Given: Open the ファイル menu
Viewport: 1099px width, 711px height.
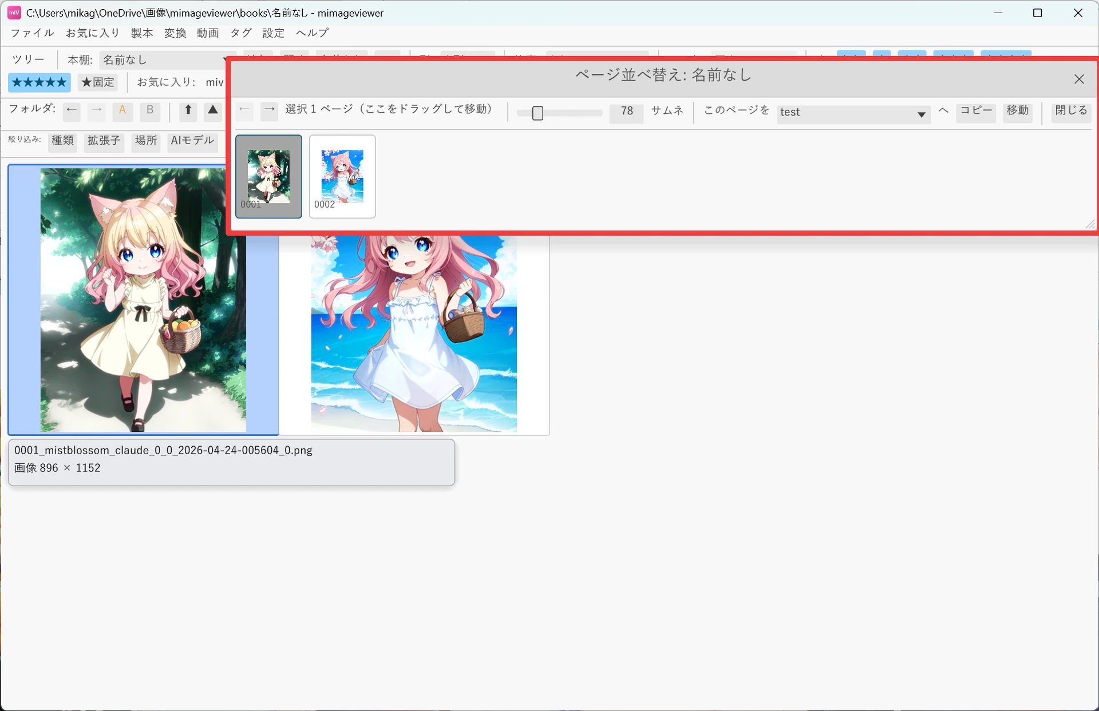Looking at the screenshot, I should coord(32,33).
